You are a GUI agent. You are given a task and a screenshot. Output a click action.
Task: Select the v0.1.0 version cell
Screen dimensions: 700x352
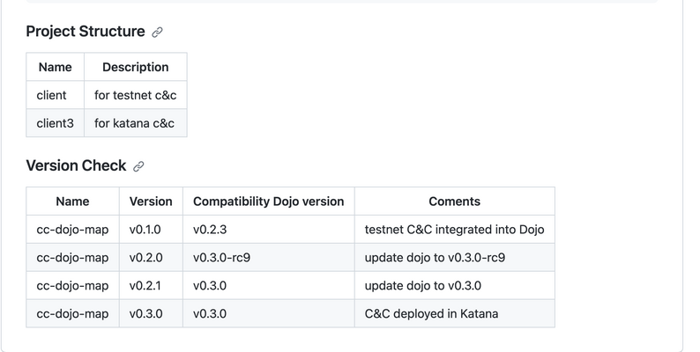pyautogui.click(x=145, y=230)
